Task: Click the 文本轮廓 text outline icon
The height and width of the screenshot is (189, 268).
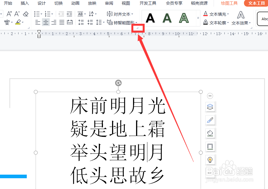Action: 205,22
